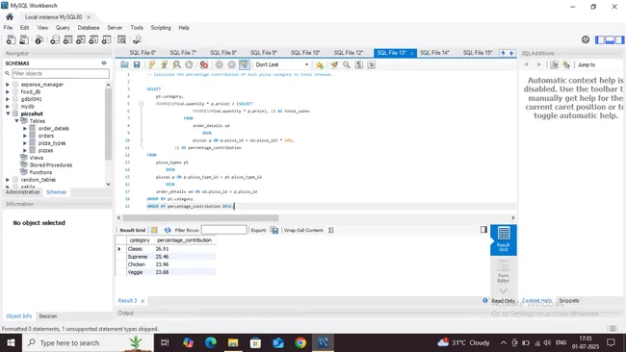Viewport: 626px width, 352px height.
Task: Open the Scripting menu
Action: pos(161,28)
